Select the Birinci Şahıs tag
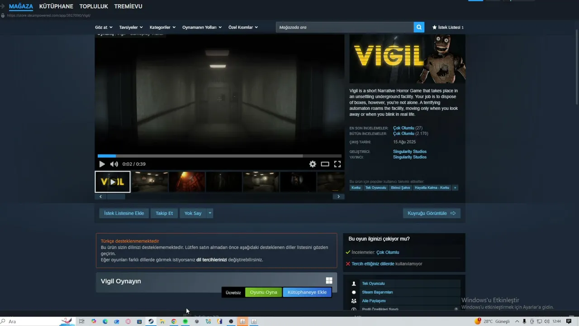 (x=400, y=187)
